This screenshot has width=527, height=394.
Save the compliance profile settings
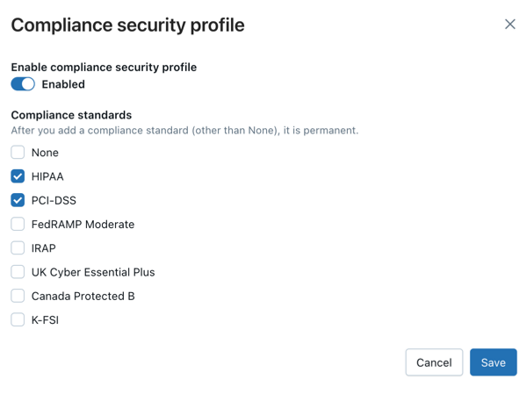[x=493, y=362]
